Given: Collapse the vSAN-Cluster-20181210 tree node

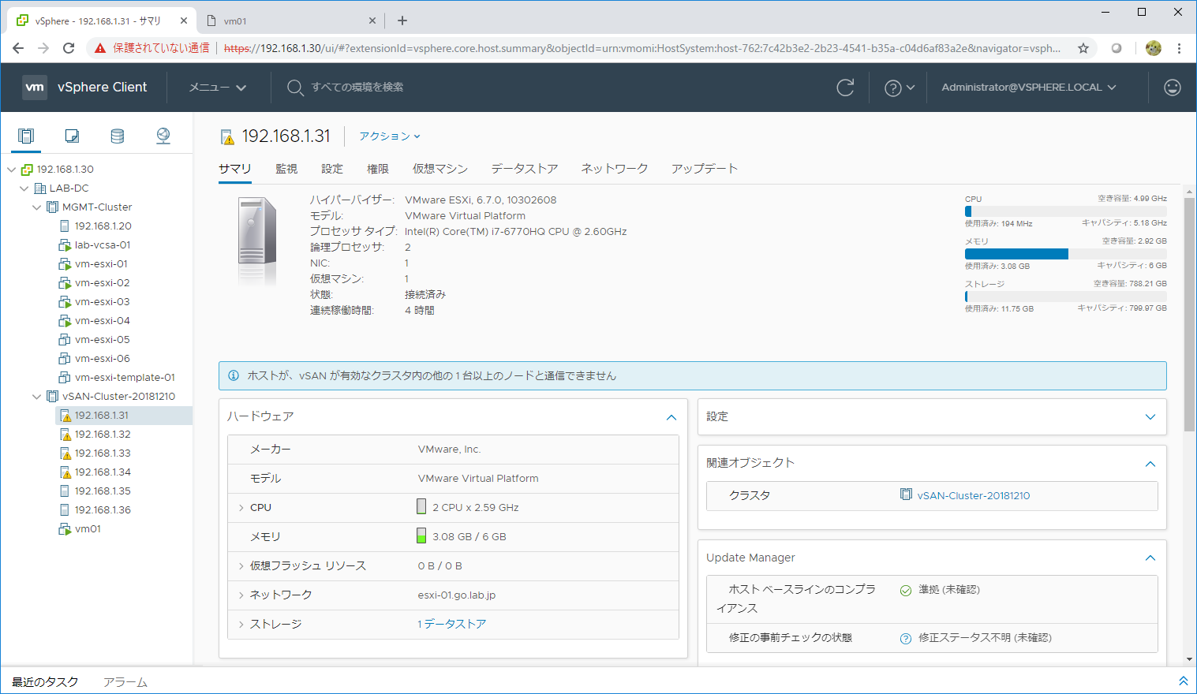Looking at the screenshot, I should [x=36, y=397].
